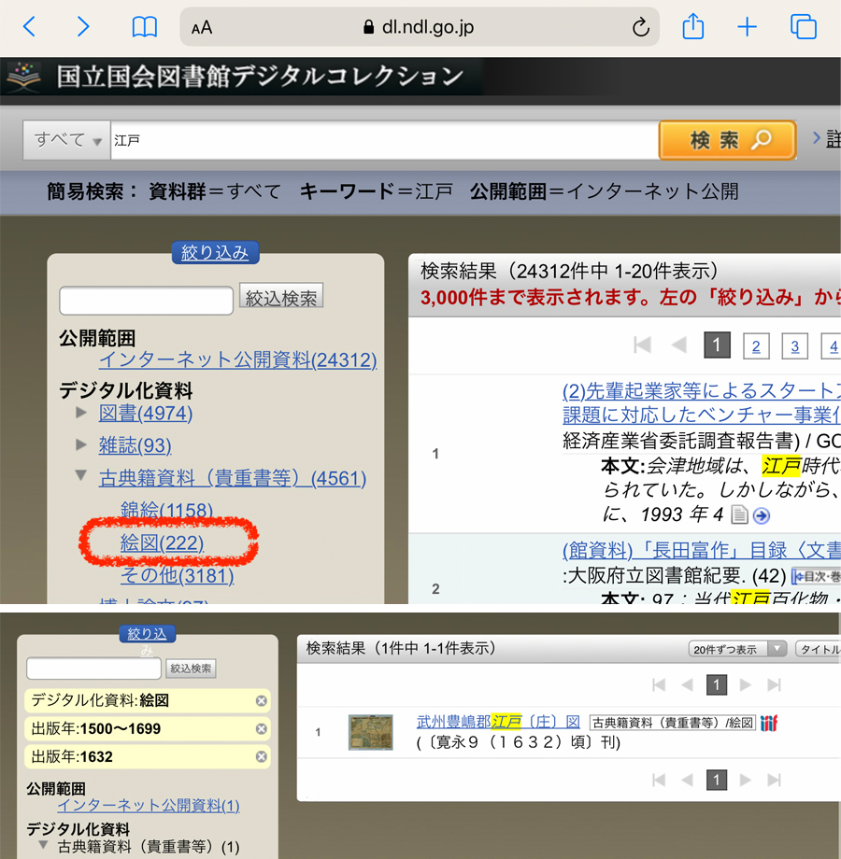This screenshot has width=841, height=859.
Task: Open the 絵図(222) filter link
Action: click(x=162, y=542)
